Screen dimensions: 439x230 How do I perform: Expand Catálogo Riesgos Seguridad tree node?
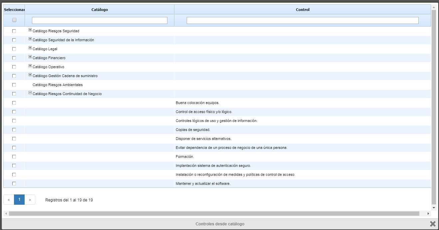pos(30,30)
